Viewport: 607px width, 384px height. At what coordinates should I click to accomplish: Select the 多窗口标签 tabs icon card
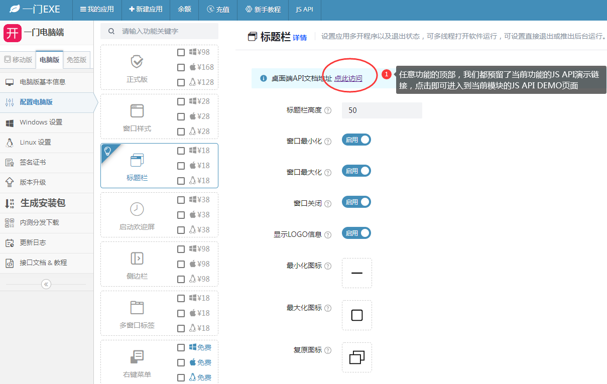137,307
